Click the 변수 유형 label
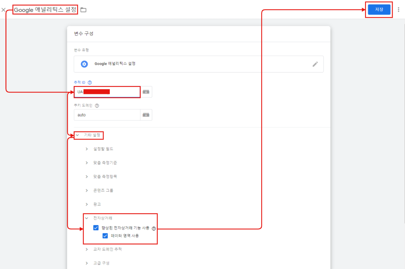Image resolution: width=405 pixels, height=269 pixels. [x=81, y=50]
